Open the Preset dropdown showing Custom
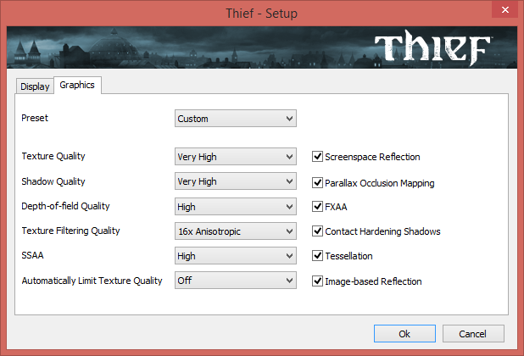 click(235, 119)
